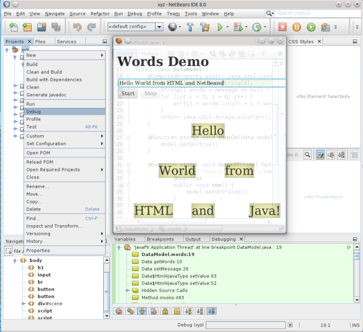Close the CSS Styles tab

[319, 42]
